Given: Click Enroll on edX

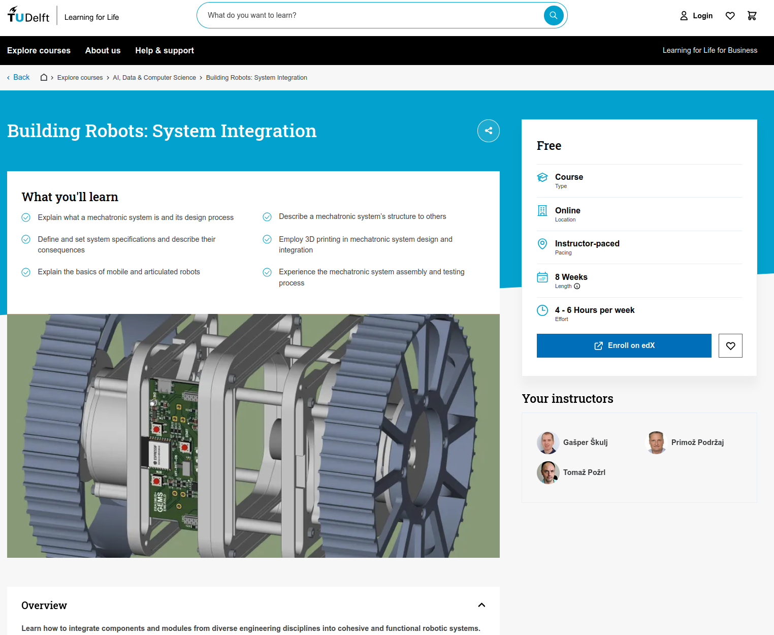Looking at the screenshot, I should point(624,345).
